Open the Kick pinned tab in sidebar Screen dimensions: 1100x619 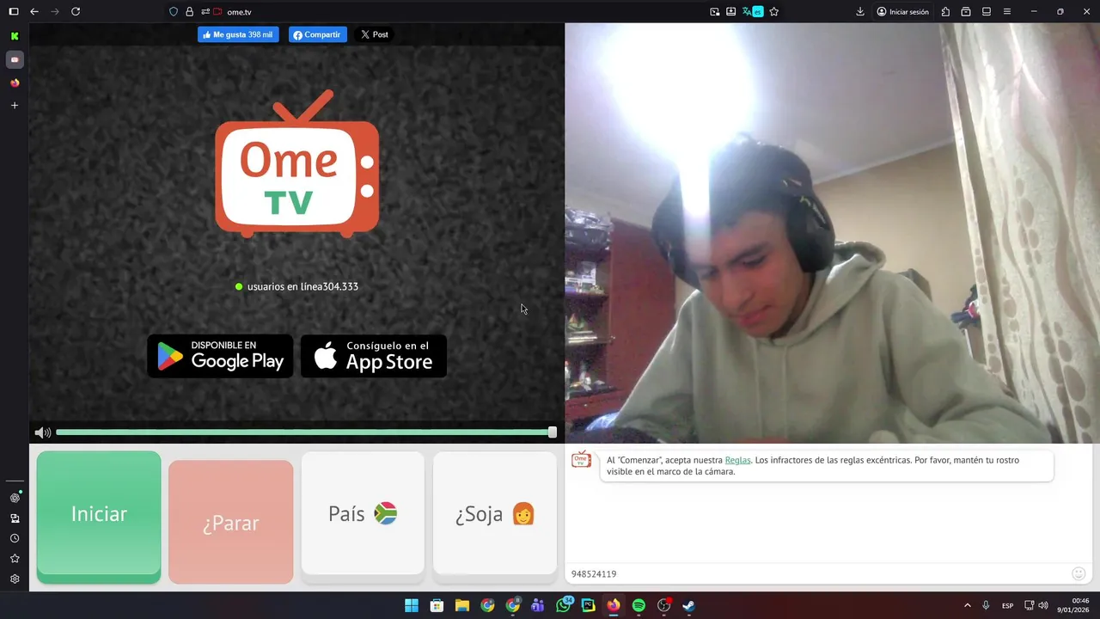(x=15, y=36)
